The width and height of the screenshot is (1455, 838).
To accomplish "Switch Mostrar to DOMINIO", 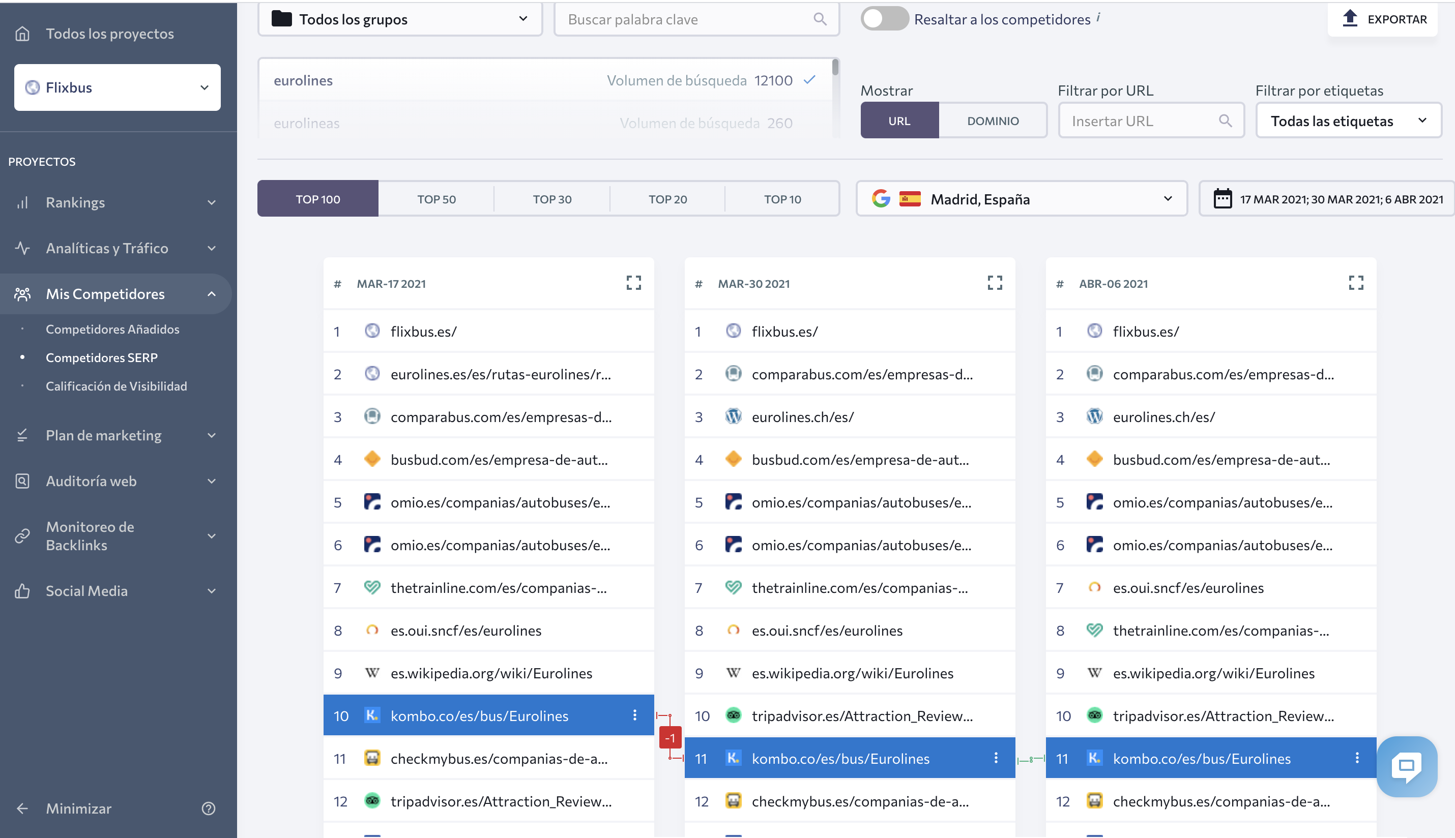I will pyautogui.click(x=993, y=121).
